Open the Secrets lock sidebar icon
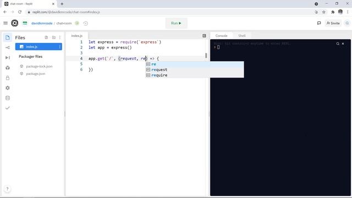 [7, 78]
